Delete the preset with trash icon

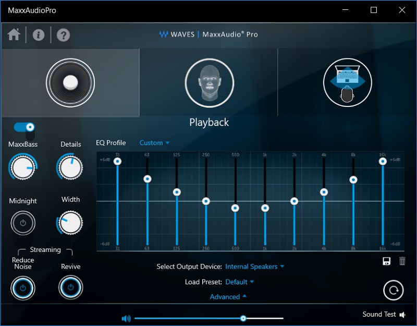point(402,261)
